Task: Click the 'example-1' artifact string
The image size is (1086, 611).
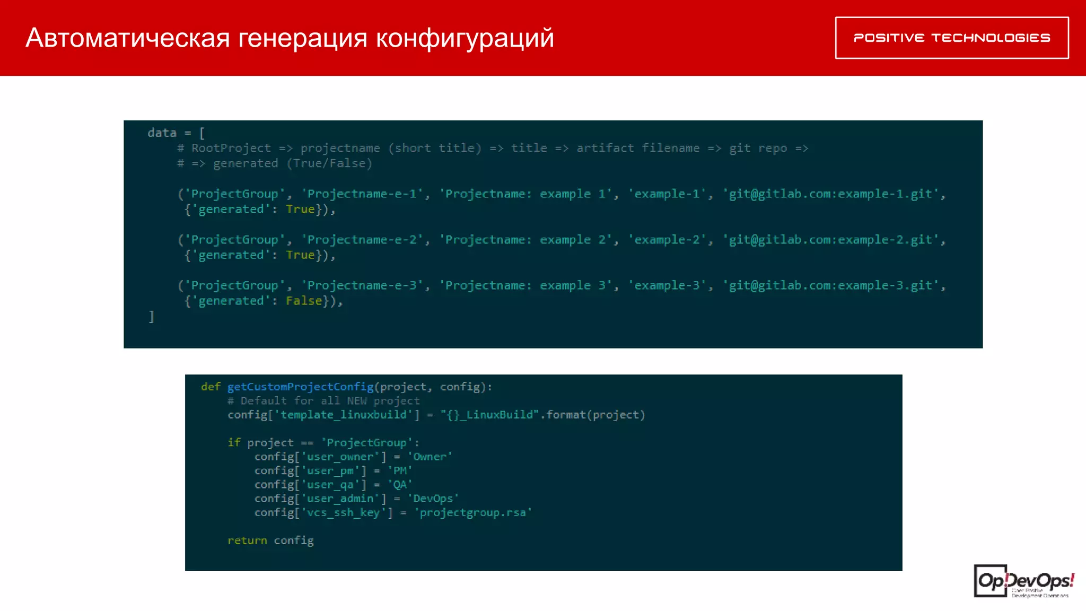Action: pos(668,194)
